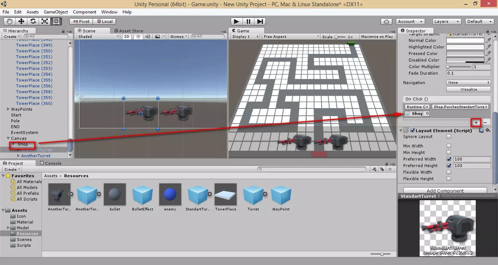498x265 pixels.
Task: Select the Hand tool in toolbar
Action: [9, 21]
